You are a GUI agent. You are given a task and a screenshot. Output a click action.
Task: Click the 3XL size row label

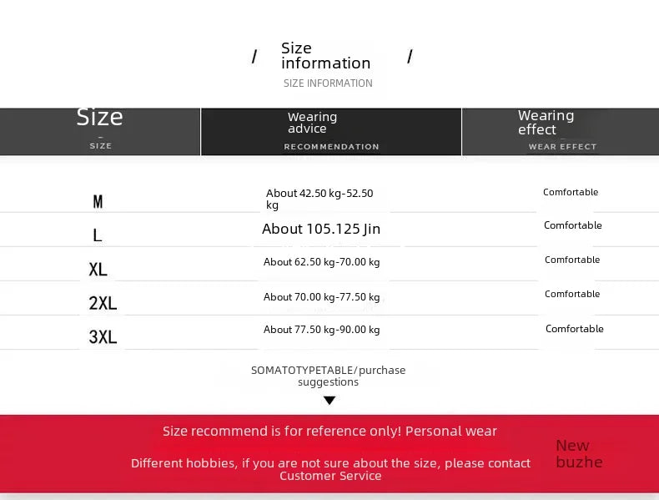click(103, 337)
